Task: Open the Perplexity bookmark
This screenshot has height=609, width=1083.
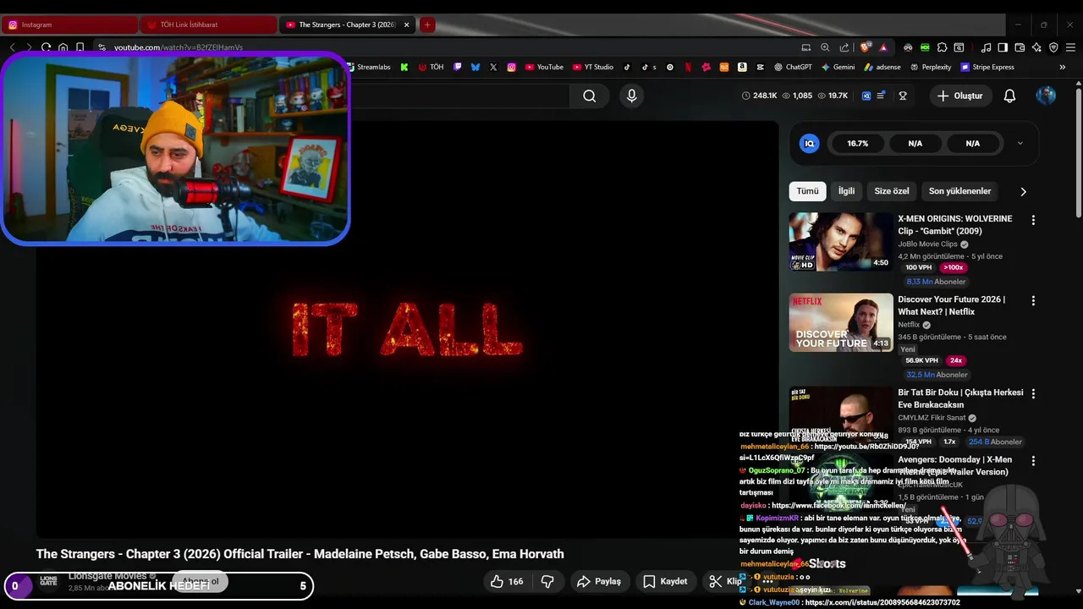Action: point(930,67)
